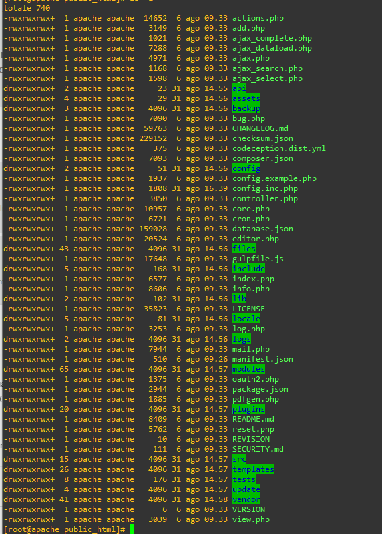Select the view.php filename
Viewport: 382px width, 534px height.
click(x=251, y=520)
